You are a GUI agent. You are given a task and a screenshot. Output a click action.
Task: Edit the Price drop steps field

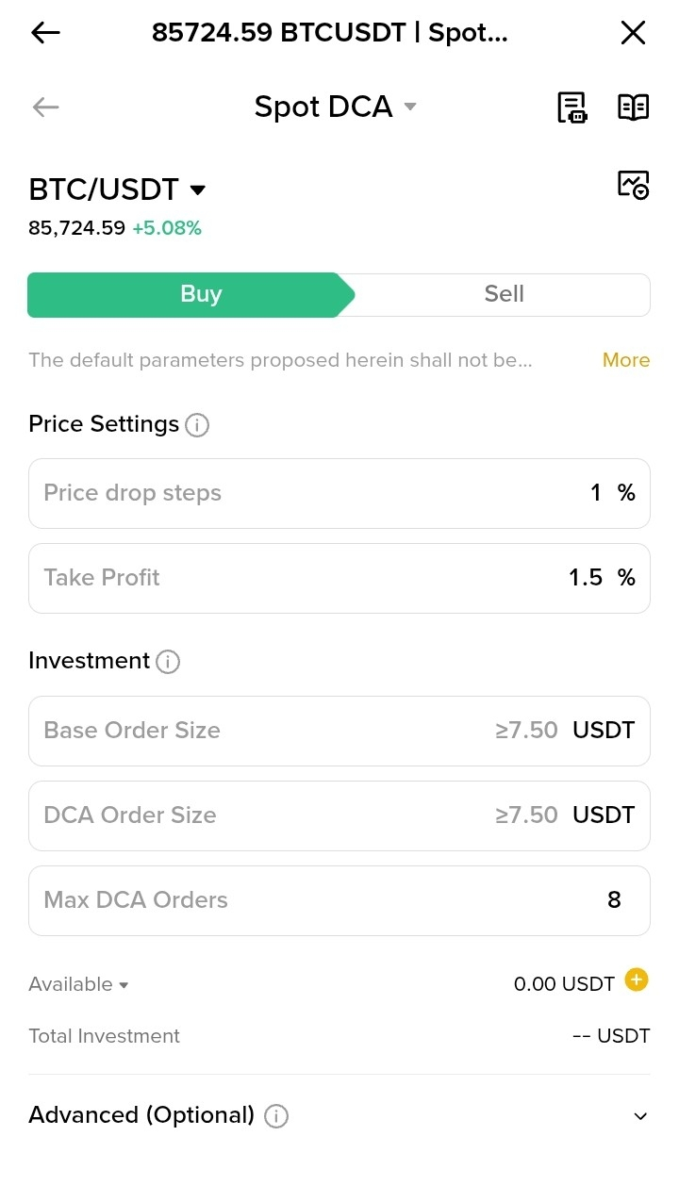[x=339, y=493]
